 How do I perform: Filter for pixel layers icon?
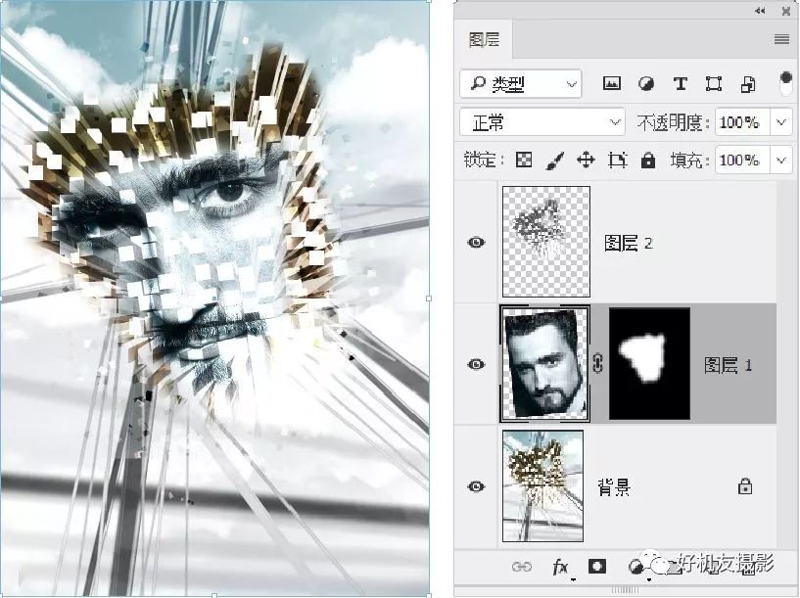click(612, 83)
